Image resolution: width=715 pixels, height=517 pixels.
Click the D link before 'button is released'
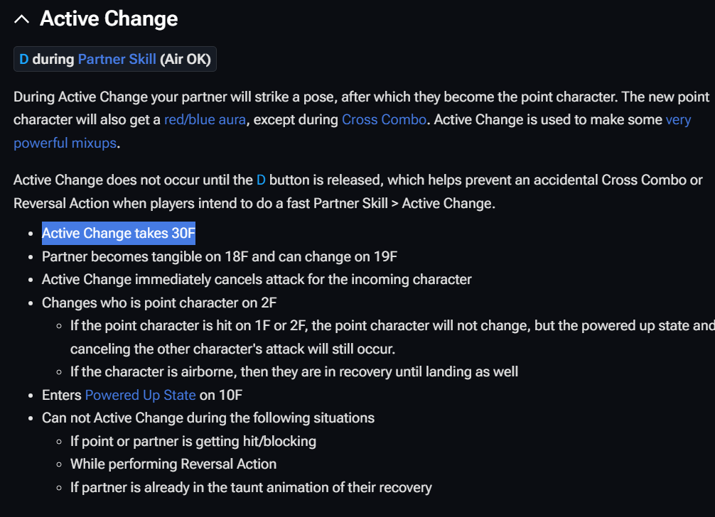point(261,180)
